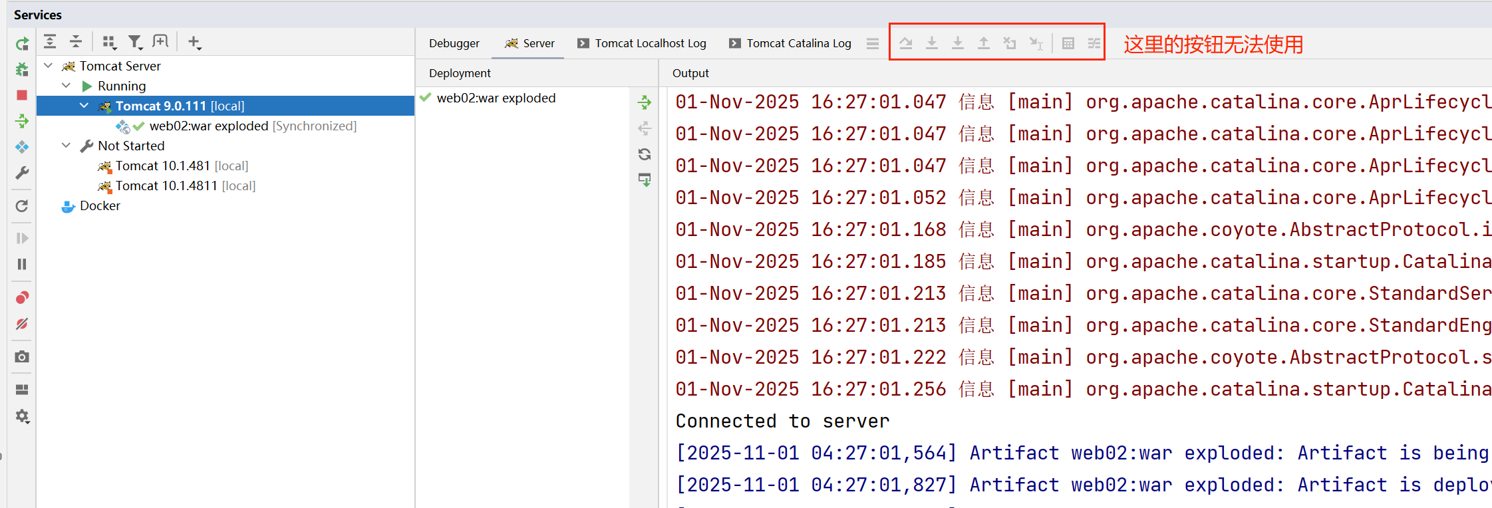
Task: Click the grayed Undeploy arrows icon
Action: click(645, 128)
